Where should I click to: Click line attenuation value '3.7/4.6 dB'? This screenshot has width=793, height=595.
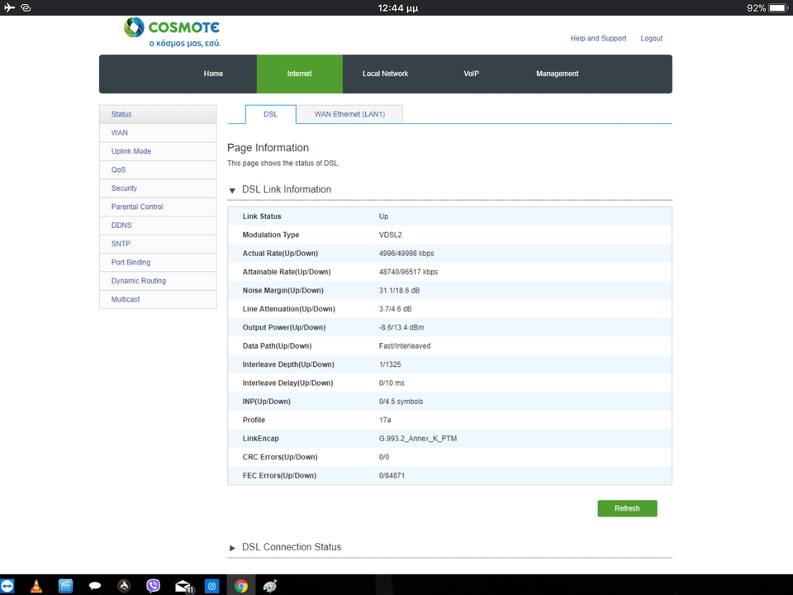coord(395,309)
